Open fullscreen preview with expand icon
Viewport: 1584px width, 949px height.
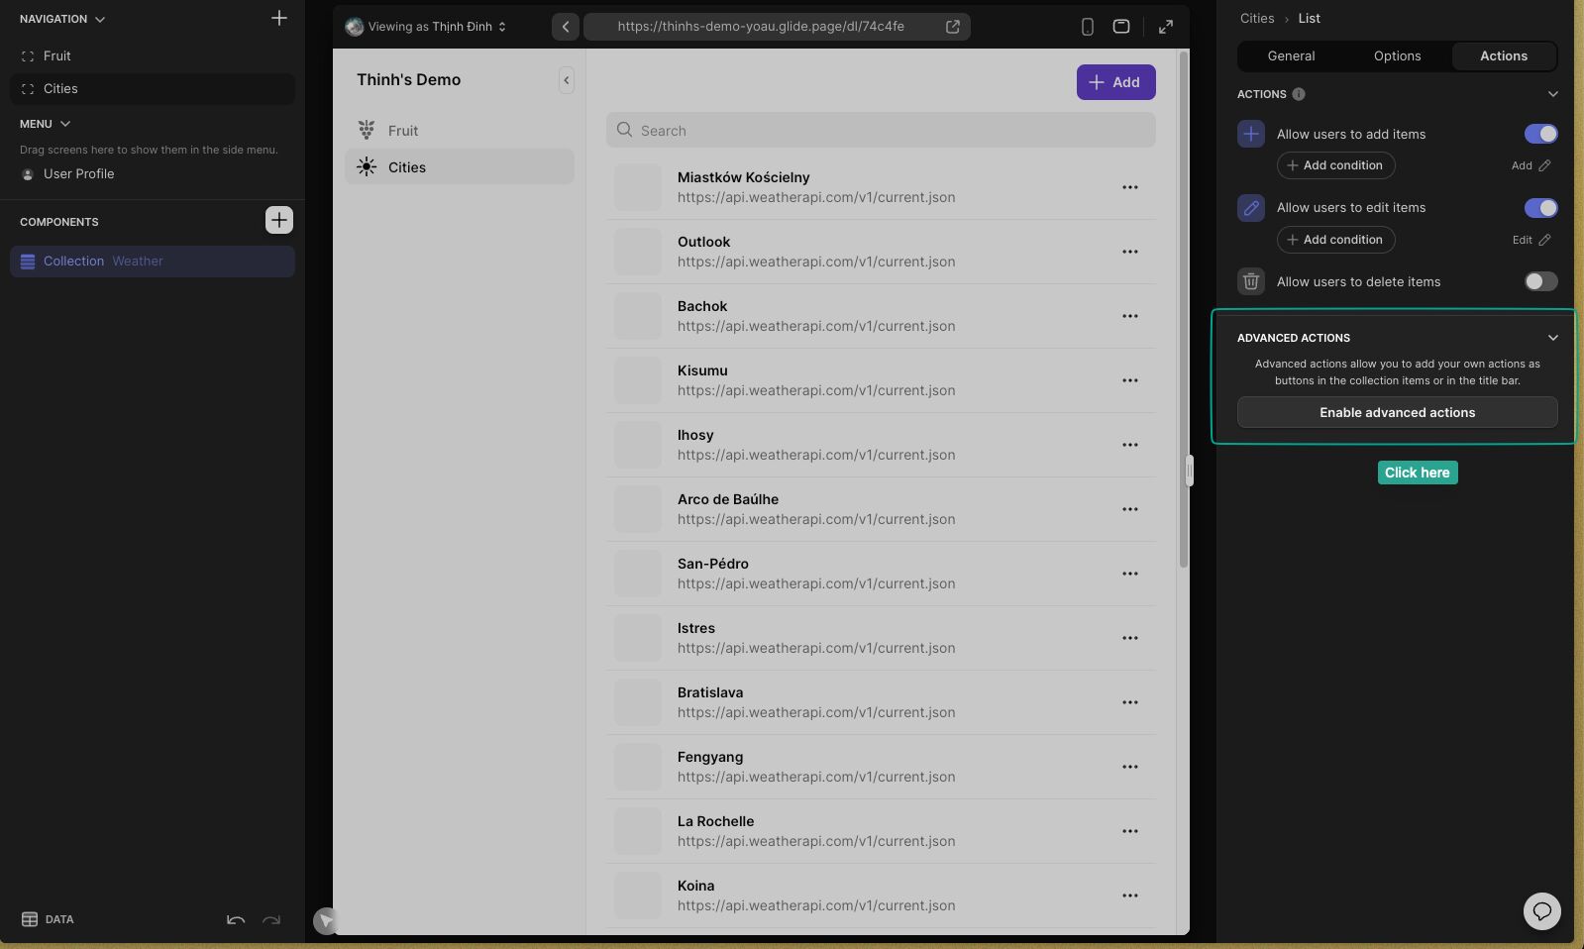(x=1166, y=27)
